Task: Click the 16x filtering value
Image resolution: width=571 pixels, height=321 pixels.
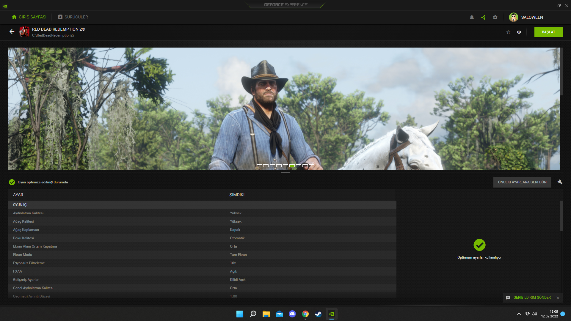Action: tap(233, 263)
